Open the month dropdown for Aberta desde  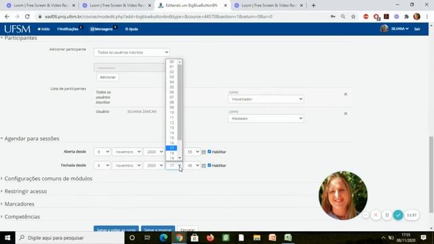point(127,152)
